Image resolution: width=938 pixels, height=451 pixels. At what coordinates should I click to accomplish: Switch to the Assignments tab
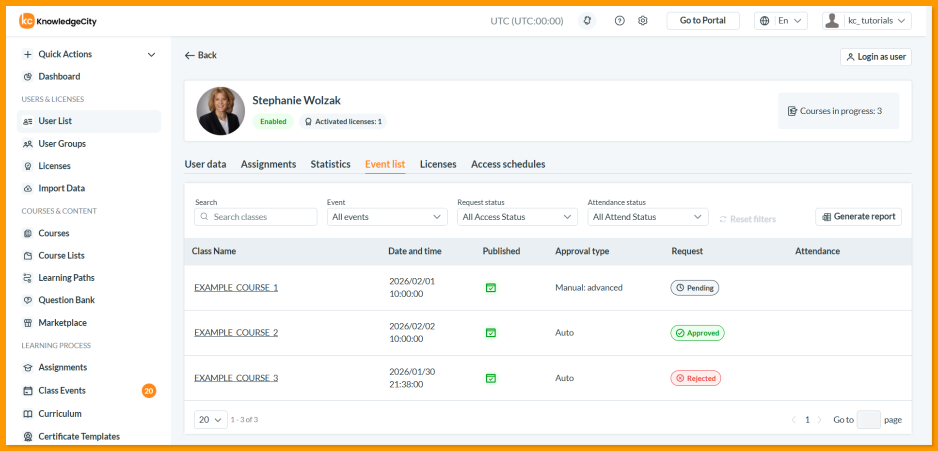click(269, 164)
